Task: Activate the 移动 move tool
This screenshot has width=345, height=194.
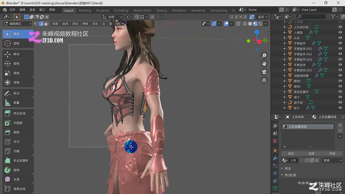Action: pos(18,54)
